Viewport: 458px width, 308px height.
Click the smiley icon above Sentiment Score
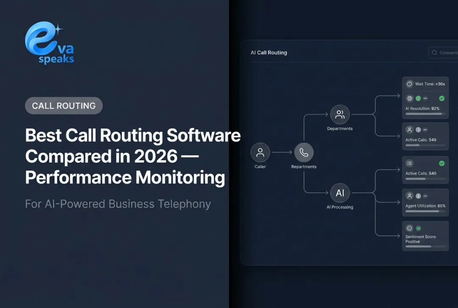(410, 228)
